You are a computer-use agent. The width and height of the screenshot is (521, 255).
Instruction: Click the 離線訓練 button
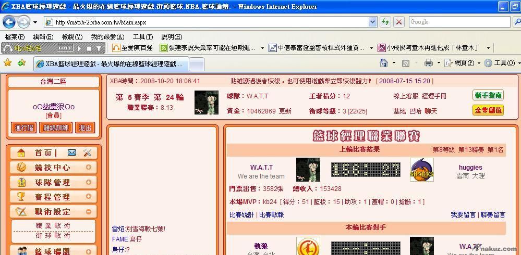(x=56, y=127)
